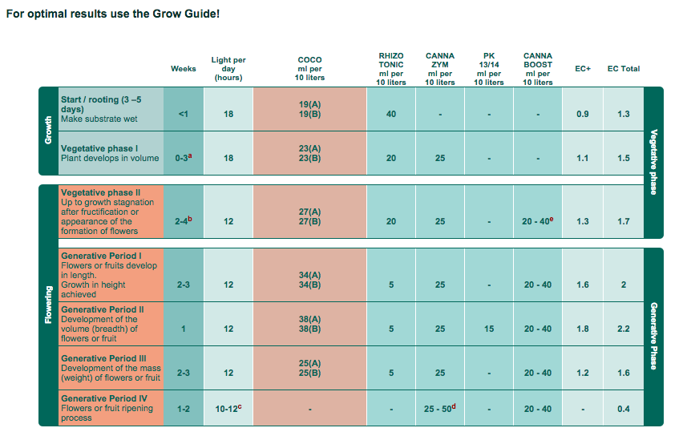Click the EC Total '1.7' cell
Image resolution: width=695 pixels, height=440 pixels.
(x=623, y=212)
